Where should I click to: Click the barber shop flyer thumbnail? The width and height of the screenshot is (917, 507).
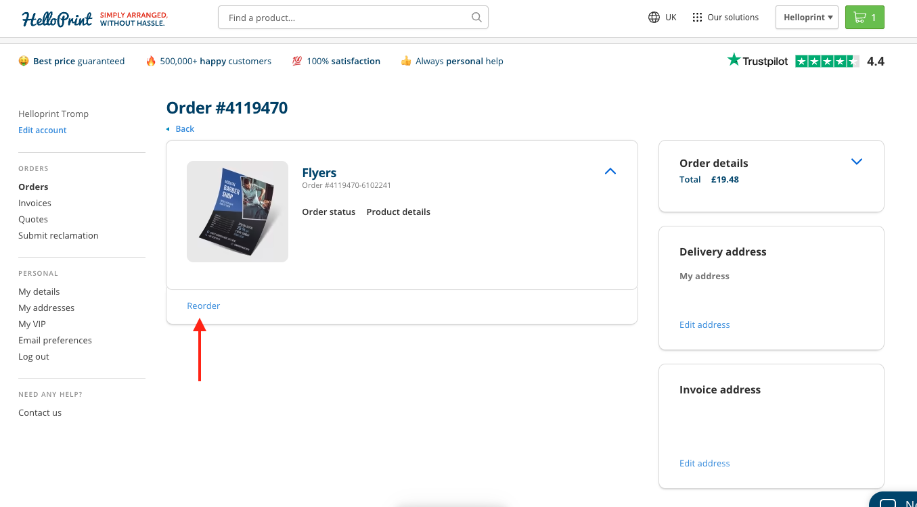(238, 212)
